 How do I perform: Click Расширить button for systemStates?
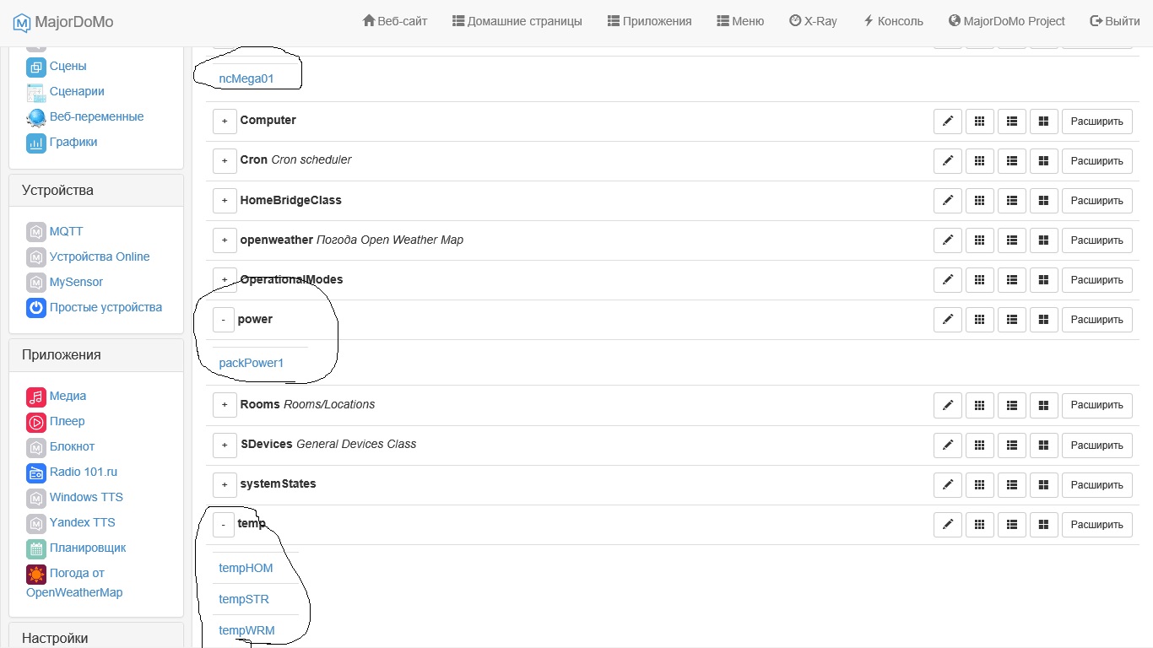(1096, 485)
